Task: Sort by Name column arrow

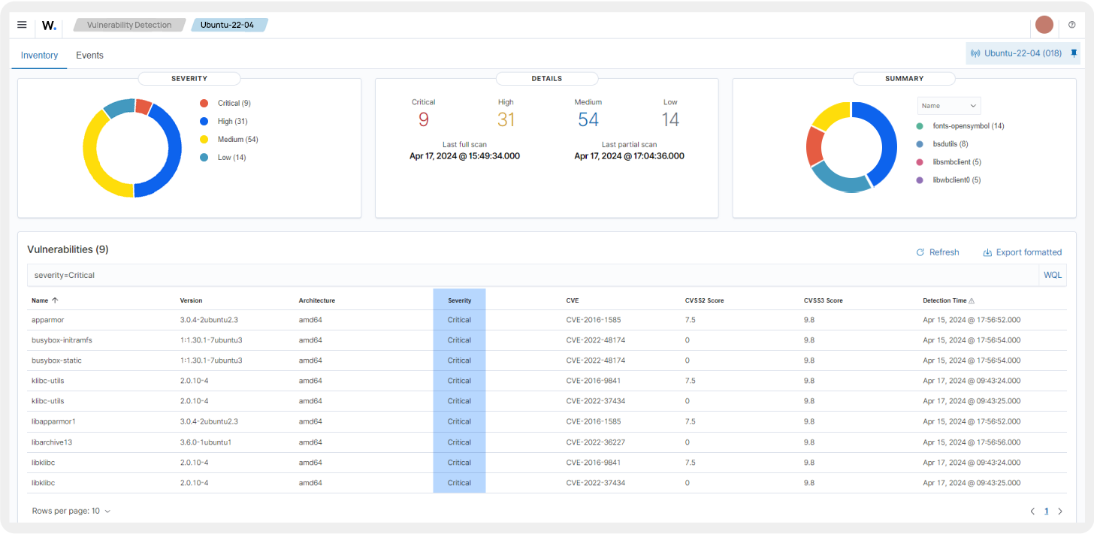Action: pos(55,300)
